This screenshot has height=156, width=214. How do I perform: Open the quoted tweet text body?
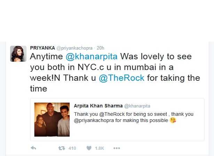pyautogui.click(x=134, y=117)
